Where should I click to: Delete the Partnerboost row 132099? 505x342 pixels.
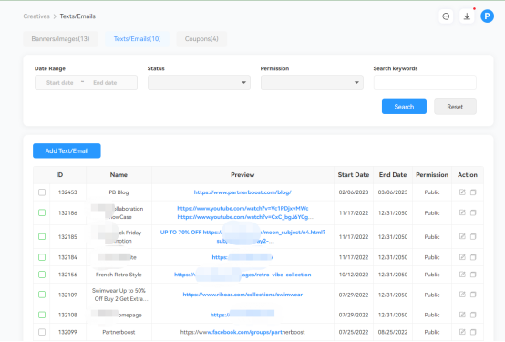point(473,332)
